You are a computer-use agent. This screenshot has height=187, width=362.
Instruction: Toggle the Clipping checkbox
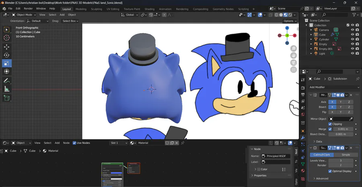coord(330,124)
